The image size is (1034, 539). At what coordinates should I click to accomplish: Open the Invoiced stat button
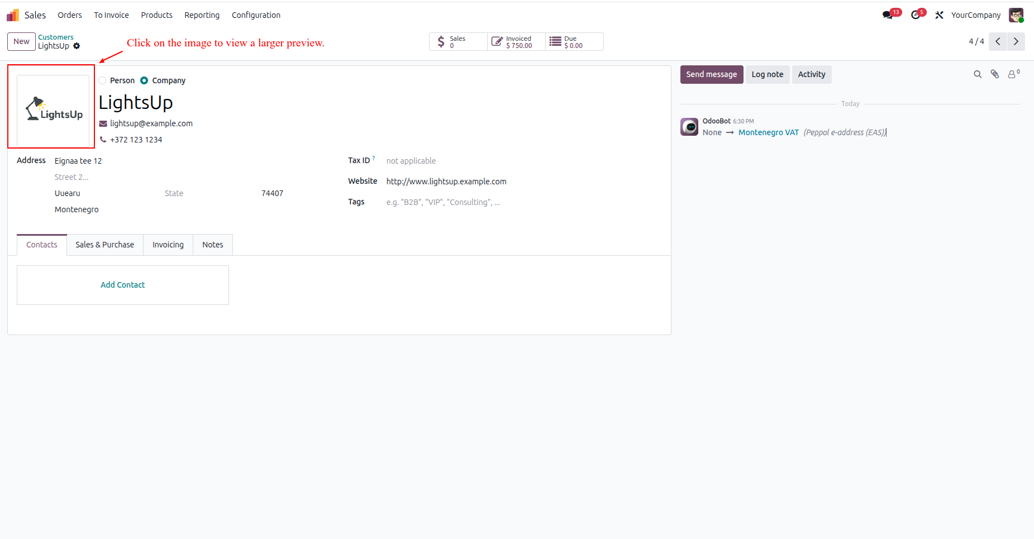click(516, 42)
